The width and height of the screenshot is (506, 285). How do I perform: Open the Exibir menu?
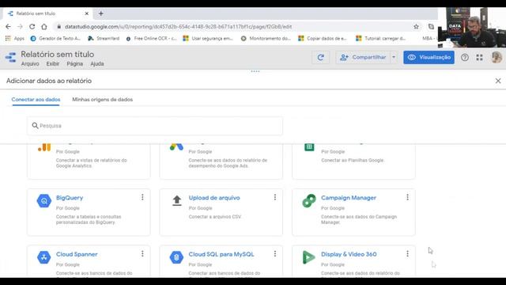pyautogui.click(x=53, y=63)
